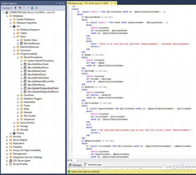Pin the SQLQuery2.sql tab

point(112,3)
